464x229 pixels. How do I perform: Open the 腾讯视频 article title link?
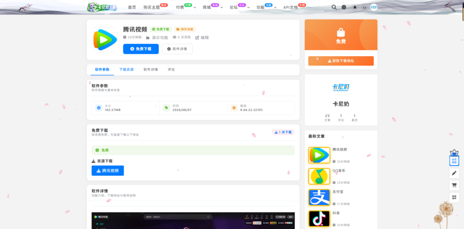point(339,149)
